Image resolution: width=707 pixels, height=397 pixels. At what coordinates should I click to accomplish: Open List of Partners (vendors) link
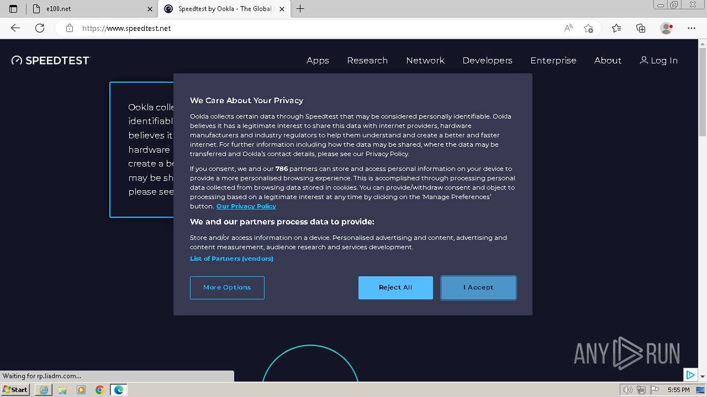231,259
